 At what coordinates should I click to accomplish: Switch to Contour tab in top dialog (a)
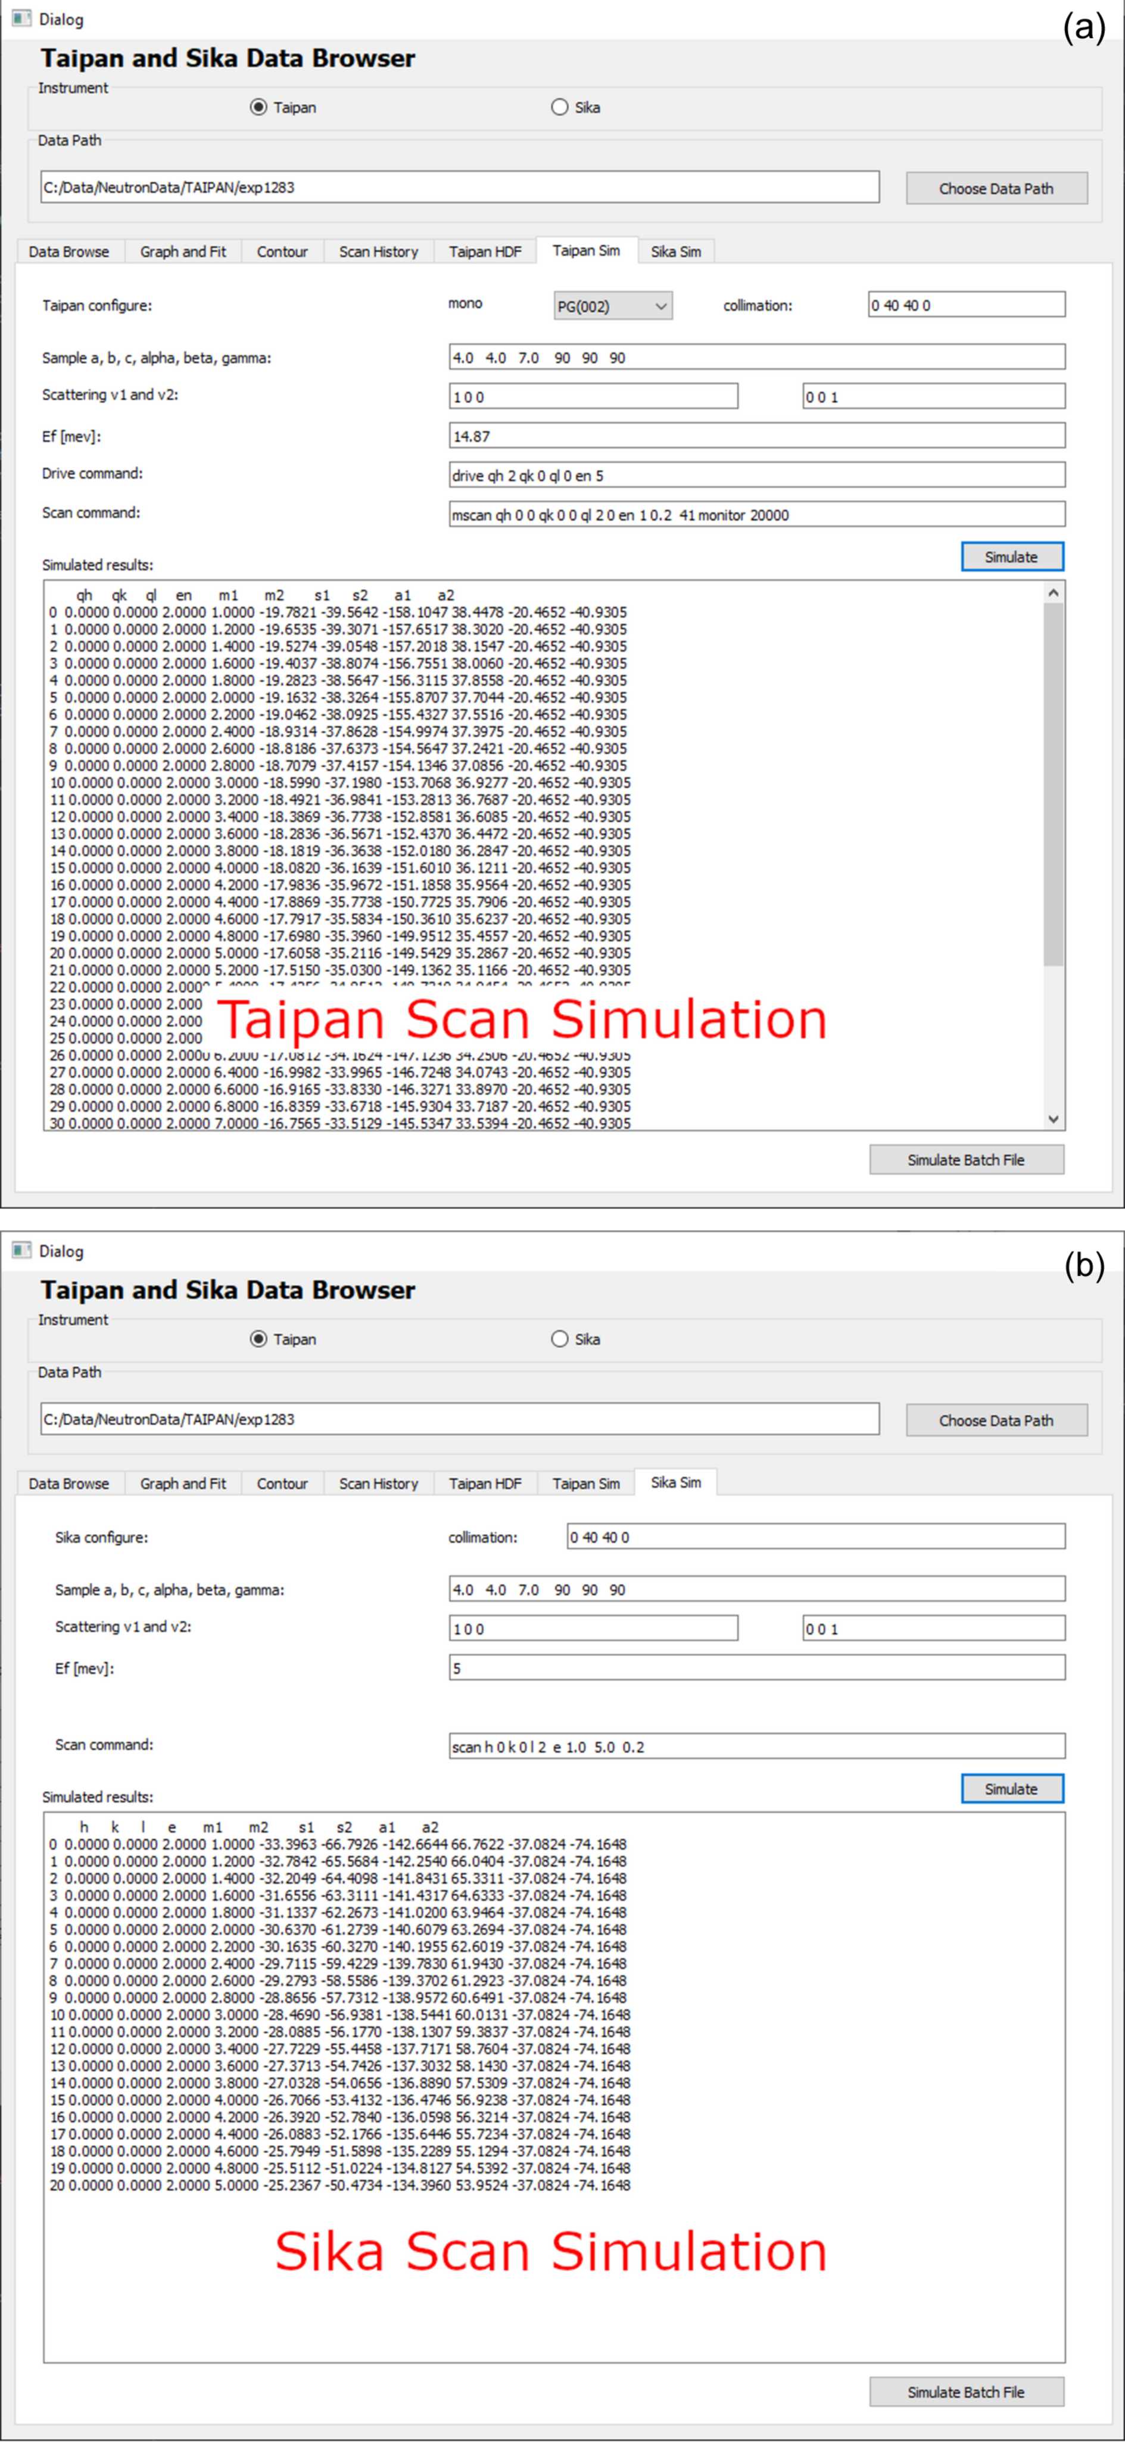[282, 251]
